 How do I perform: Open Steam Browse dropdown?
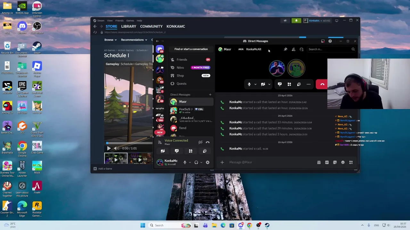coord(111,40)
